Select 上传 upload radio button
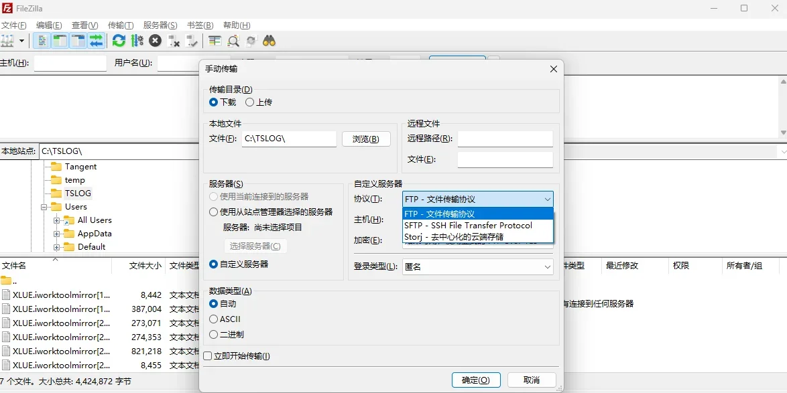This screenshot has height=393, width=787. (x=249, y=102)
